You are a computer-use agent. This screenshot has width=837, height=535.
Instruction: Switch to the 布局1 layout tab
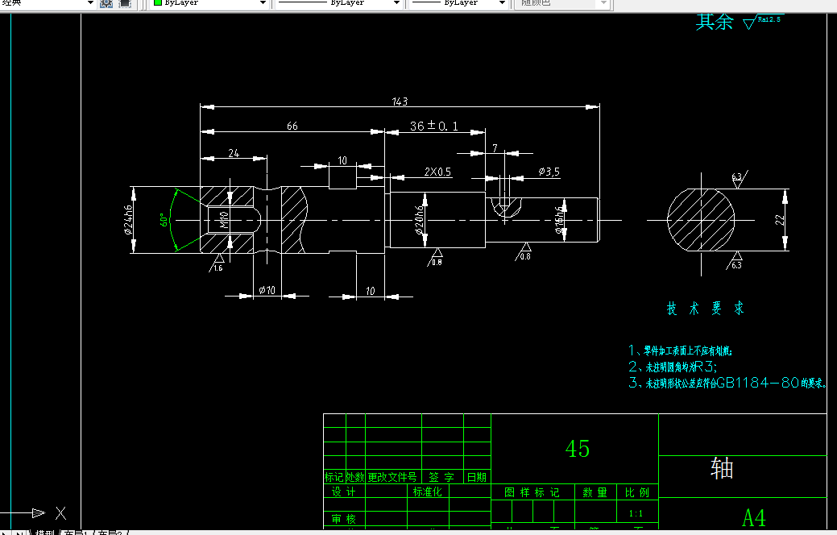77,533
